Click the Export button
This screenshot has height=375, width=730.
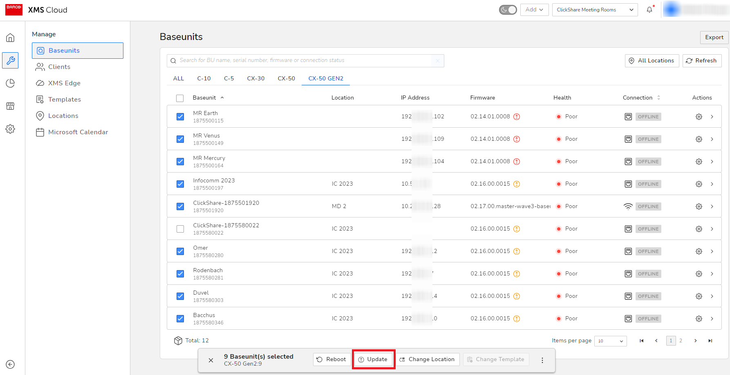click(714, 37)
